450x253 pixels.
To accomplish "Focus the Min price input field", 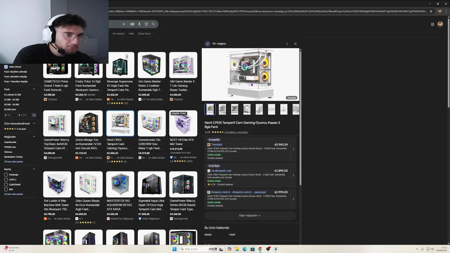I will pos(11,115).
